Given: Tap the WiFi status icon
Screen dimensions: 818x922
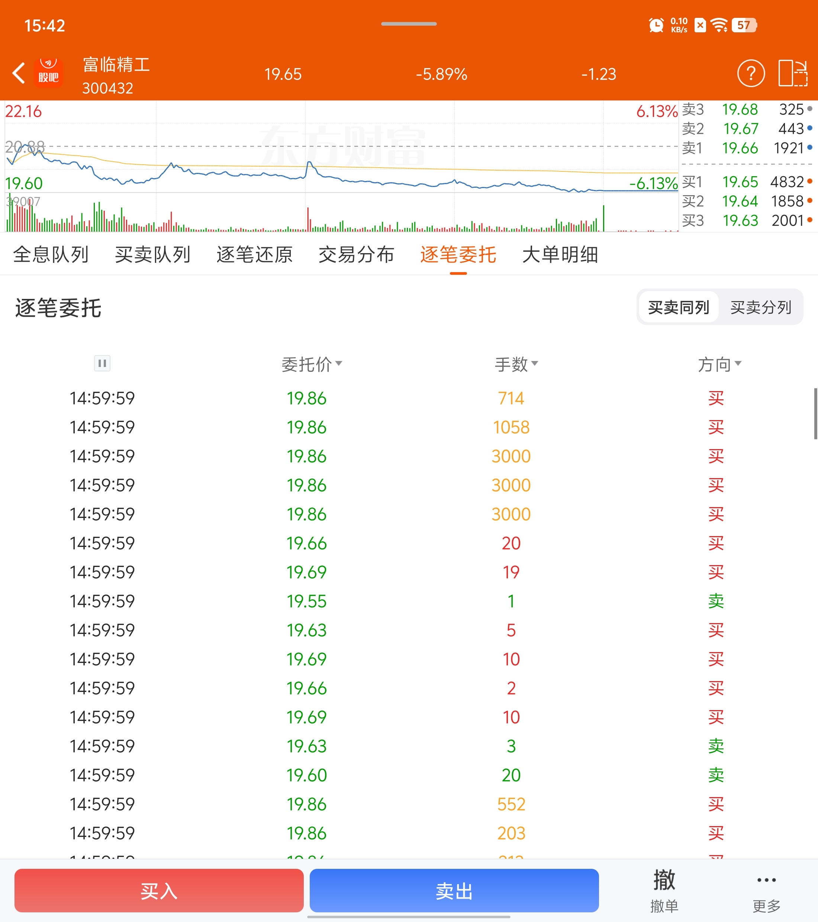Looking at the screenshot, I should [x=719, y=25].
